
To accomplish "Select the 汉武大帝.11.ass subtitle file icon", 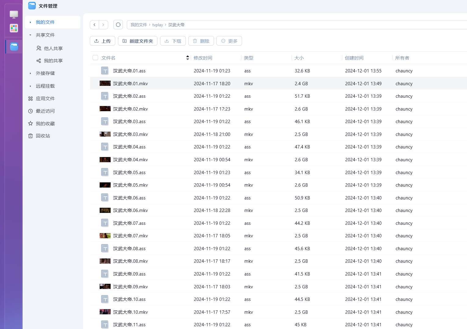I will pyautogui.click(x=105, y=325).
